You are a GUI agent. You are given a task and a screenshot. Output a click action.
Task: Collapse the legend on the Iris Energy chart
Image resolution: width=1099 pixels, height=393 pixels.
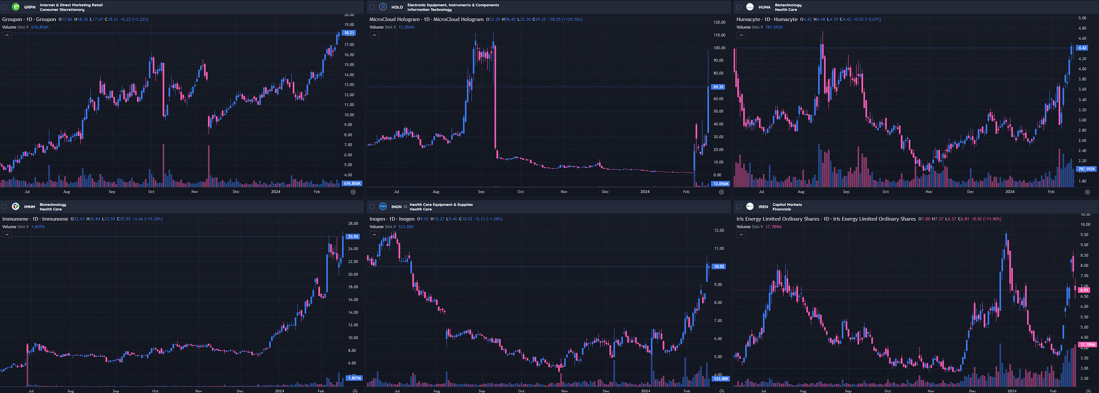pos(741,235)
